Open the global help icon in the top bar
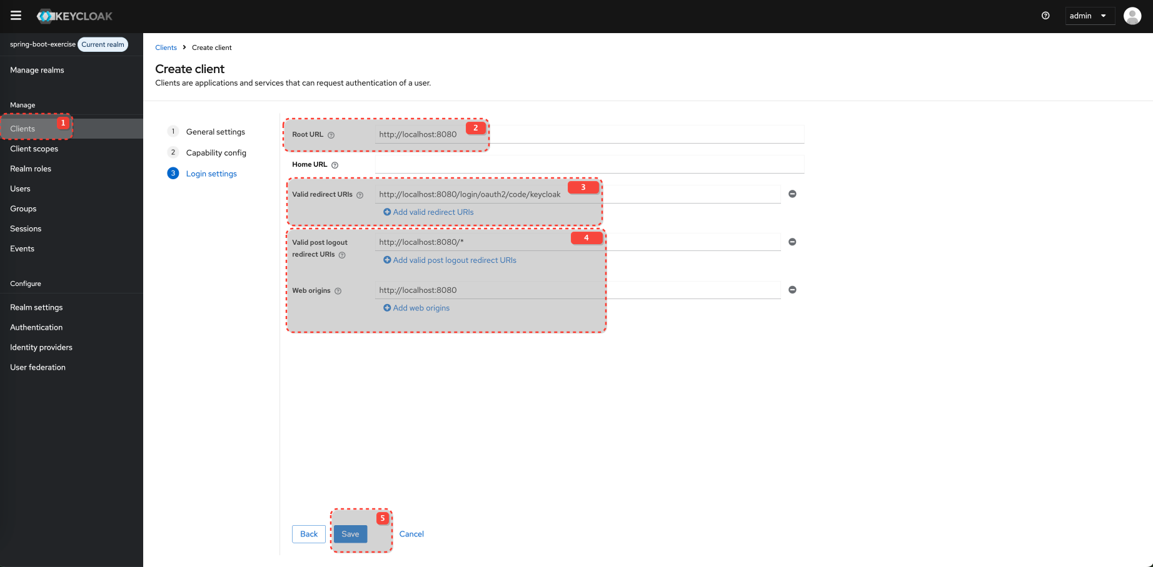The image size is (1153, 567). point(1045,16)
